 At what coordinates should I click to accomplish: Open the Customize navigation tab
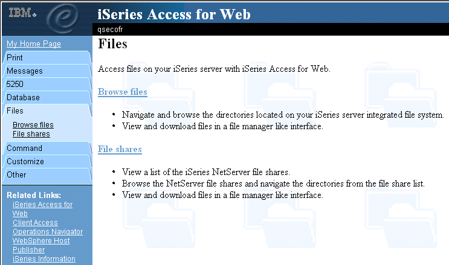click(47, 161)
